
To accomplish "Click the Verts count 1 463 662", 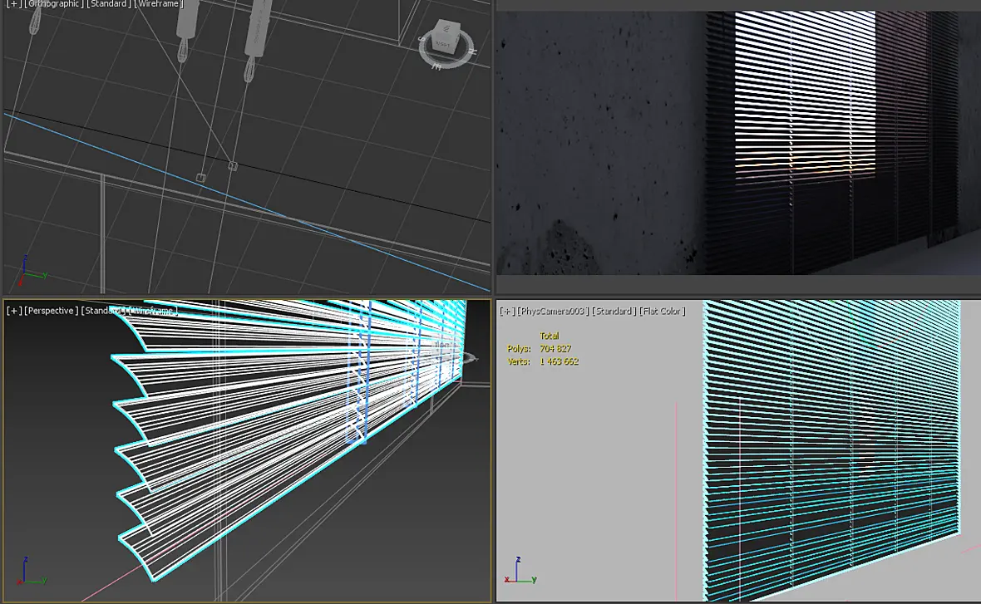I will (x=560, y=361).
